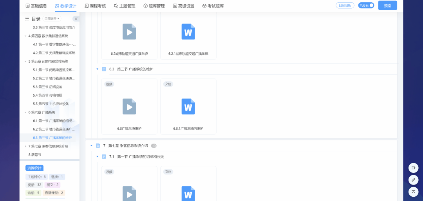Select 5.5 第五节 主机控制设备
This screenshot has width=423, height=201.
tap(51, 104)
